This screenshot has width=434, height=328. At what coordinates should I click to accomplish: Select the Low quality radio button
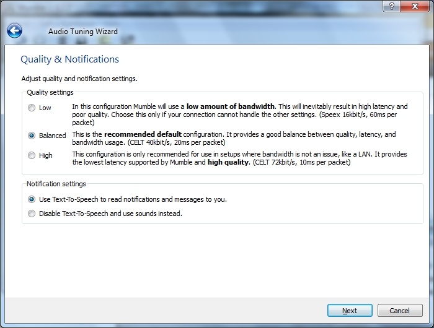pos(32,108)
